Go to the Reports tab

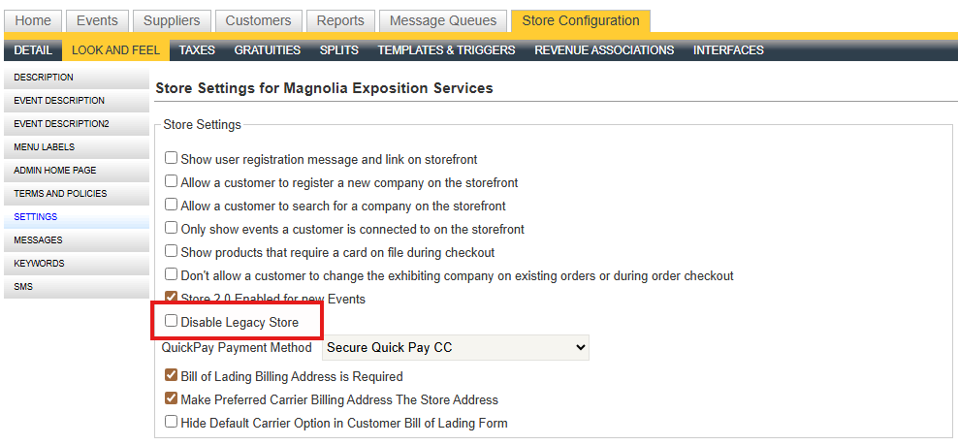(x=339, y=20)
